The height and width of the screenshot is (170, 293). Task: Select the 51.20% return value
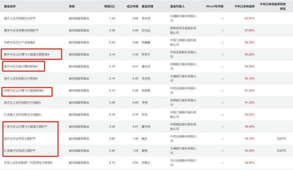(249, 103)
